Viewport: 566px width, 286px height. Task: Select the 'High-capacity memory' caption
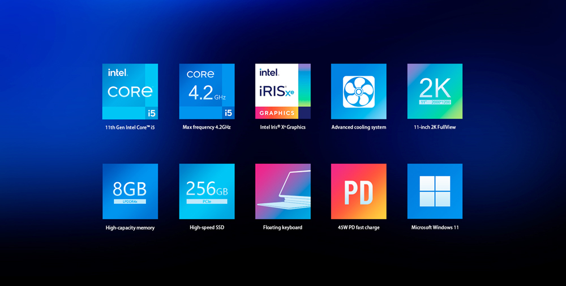(x=130, y=228)
